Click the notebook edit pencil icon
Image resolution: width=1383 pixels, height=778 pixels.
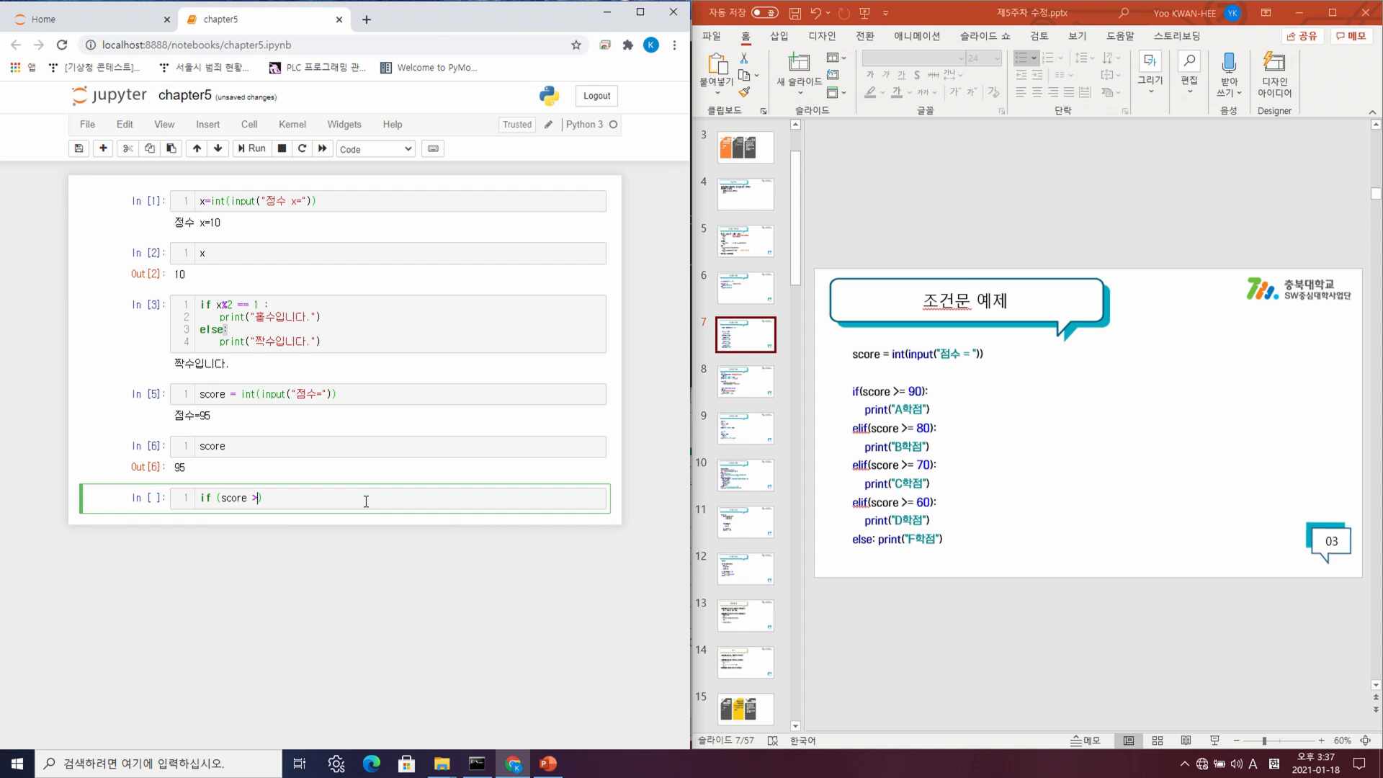(548, 125)
